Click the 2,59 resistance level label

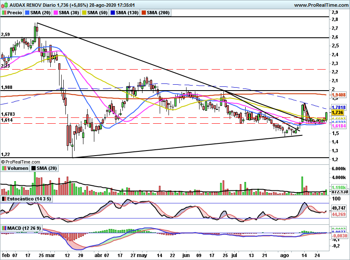pos(5,35)
